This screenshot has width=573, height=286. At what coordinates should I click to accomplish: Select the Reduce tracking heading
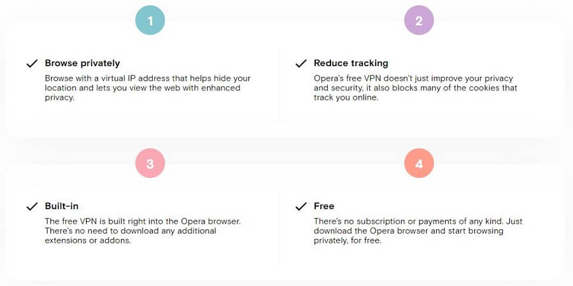[x=351, y=63]
